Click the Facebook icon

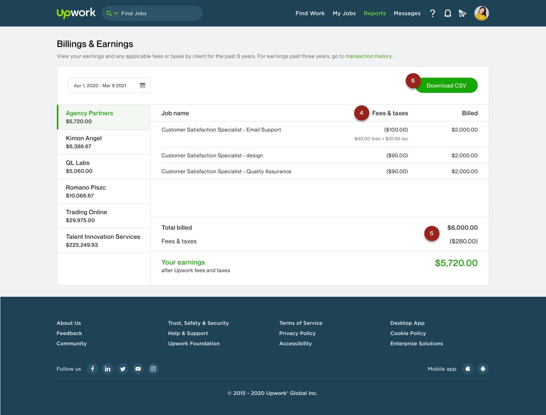pyautogui.click(x=93, y=369)
